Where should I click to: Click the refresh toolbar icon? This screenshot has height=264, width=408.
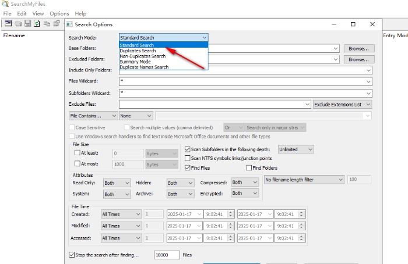point(37,23)
